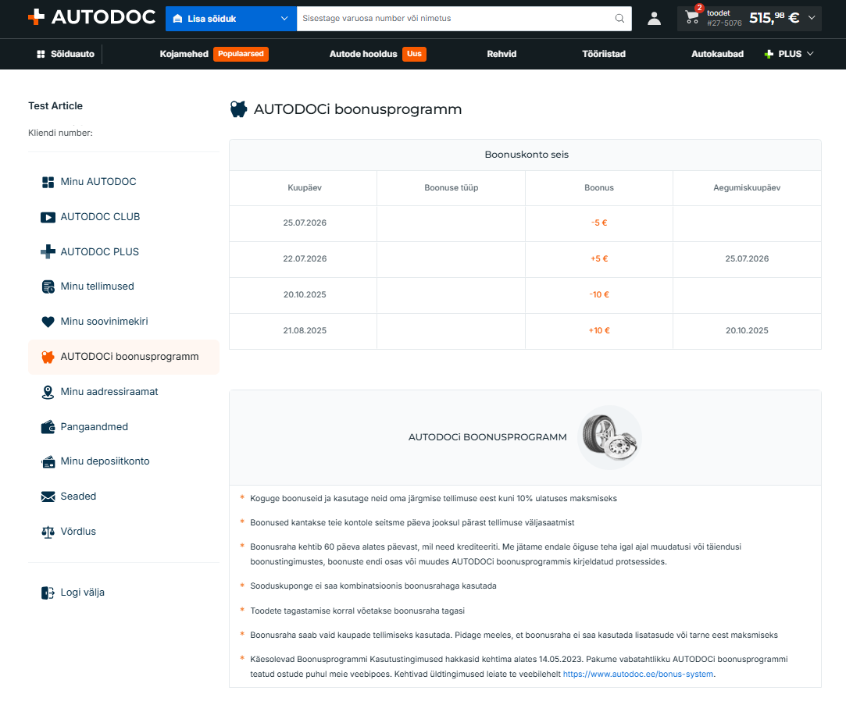Open the user account profile icon
Viewport: 846px width, 712px height.
click(654, 18)
